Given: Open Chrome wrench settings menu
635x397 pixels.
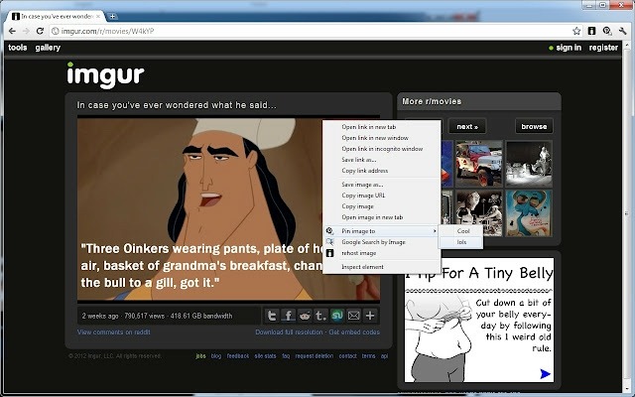Looking at the screenshot, I should pyautogui.click(x=623, y=31).
